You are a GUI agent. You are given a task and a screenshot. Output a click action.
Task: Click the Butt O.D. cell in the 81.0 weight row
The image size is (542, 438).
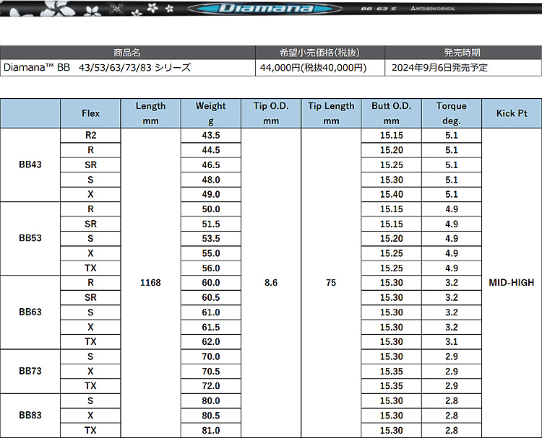[x=391, y=430]
